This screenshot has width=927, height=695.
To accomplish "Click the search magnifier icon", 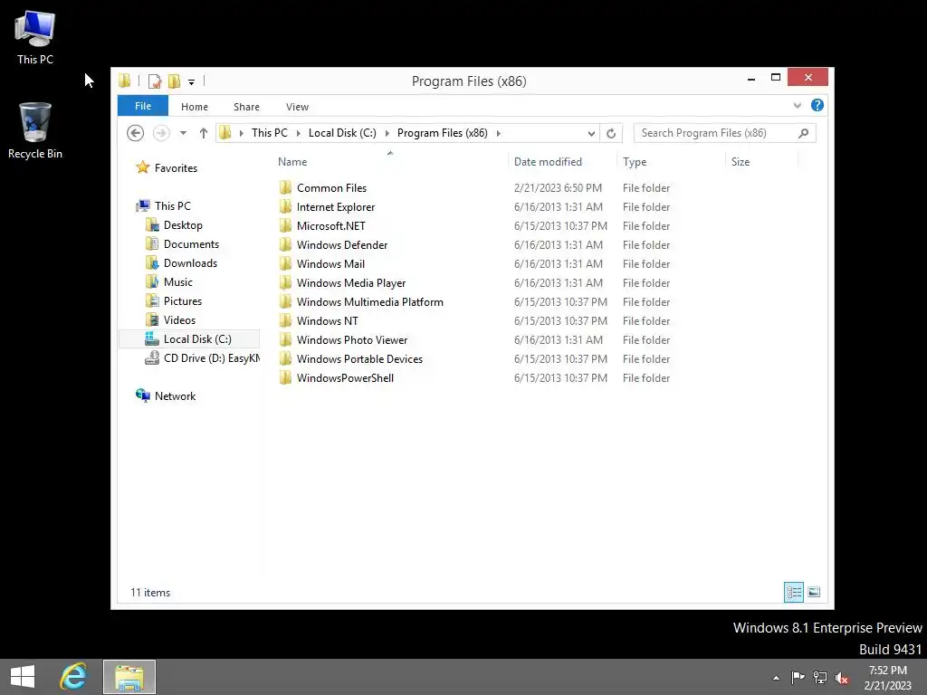I will [804, 133].
